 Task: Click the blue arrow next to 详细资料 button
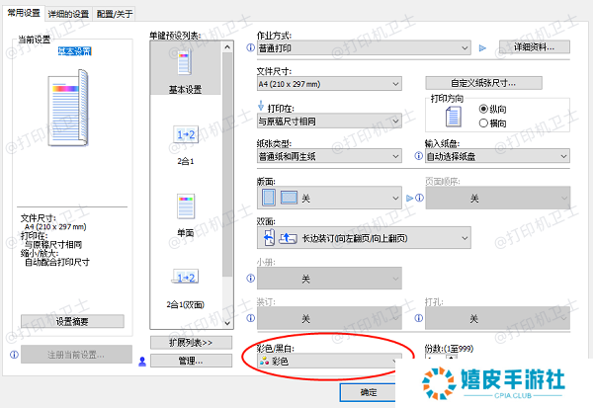click(482, 48)
